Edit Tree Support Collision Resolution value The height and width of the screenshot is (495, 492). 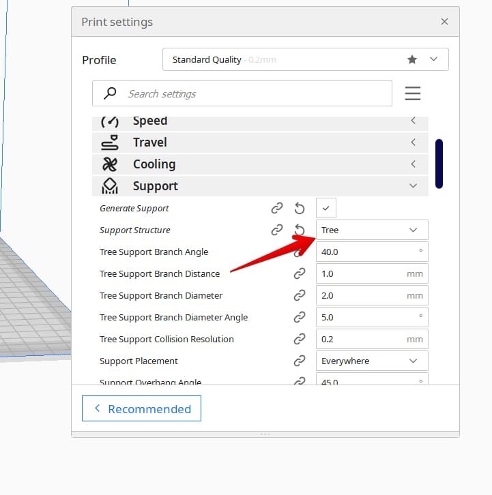[x=372, y=339]
